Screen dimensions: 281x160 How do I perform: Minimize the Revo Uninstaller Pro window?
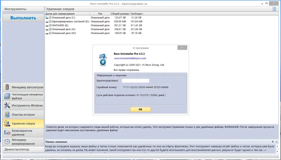(262, 4)
